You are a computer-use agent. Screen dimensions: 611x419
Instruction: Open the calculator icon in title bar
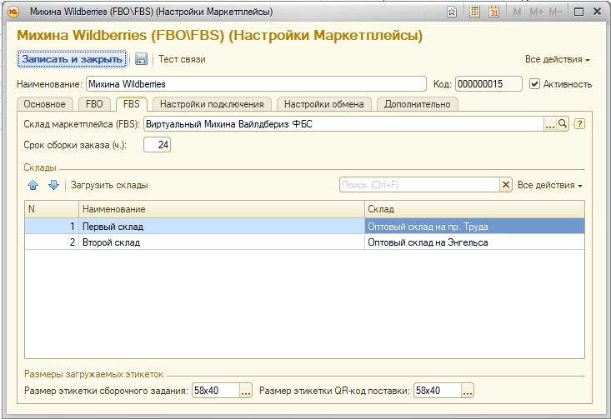(474, 12)
